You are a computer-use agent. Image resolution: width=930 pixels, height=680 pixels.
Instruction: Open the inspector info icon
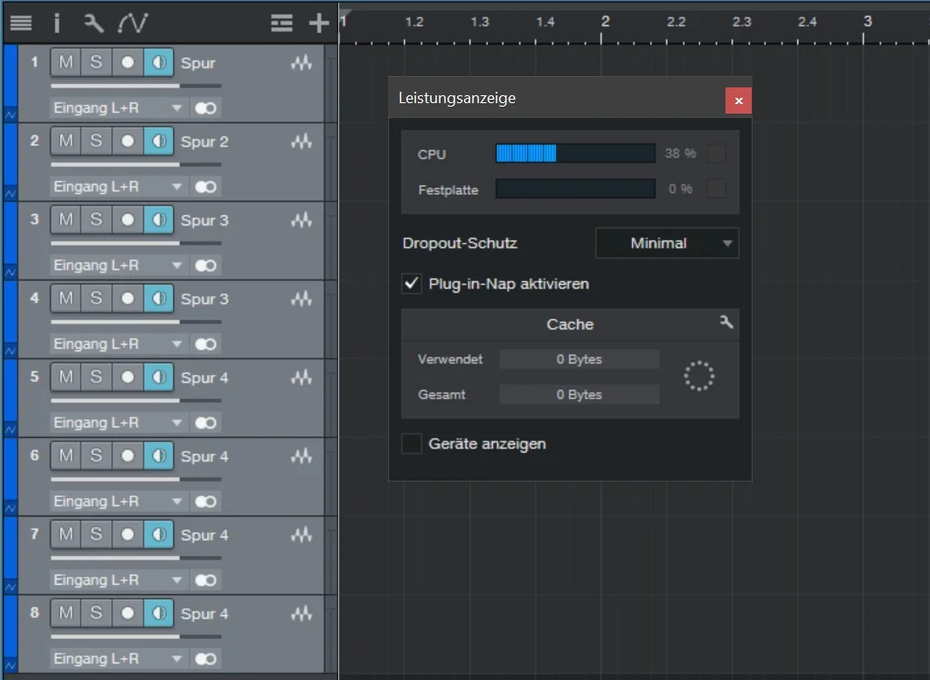[x=57, y=23]
